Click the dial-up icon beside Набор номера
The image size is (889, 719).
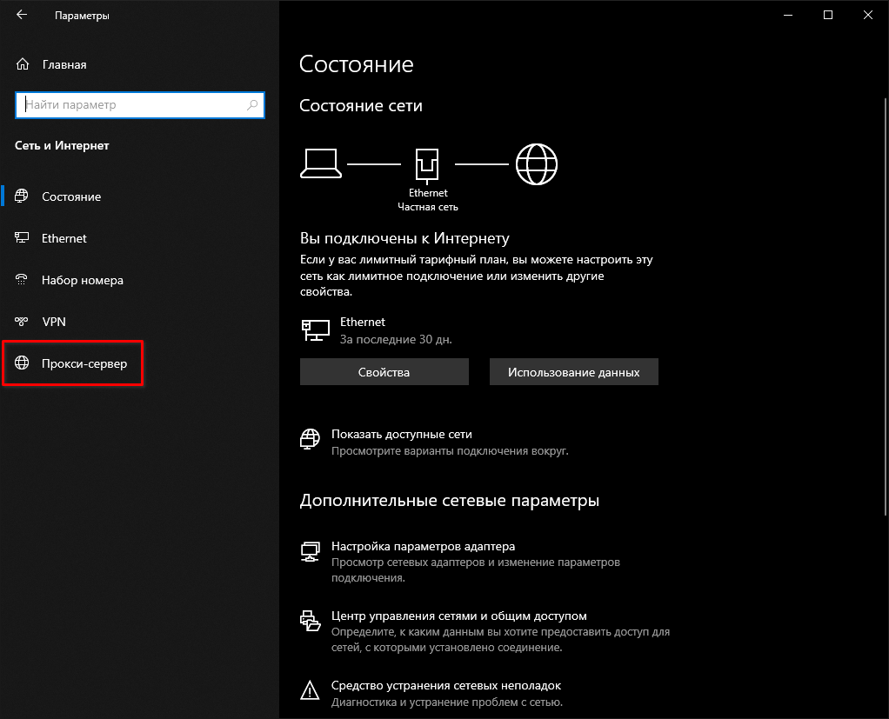pos(22,279)
